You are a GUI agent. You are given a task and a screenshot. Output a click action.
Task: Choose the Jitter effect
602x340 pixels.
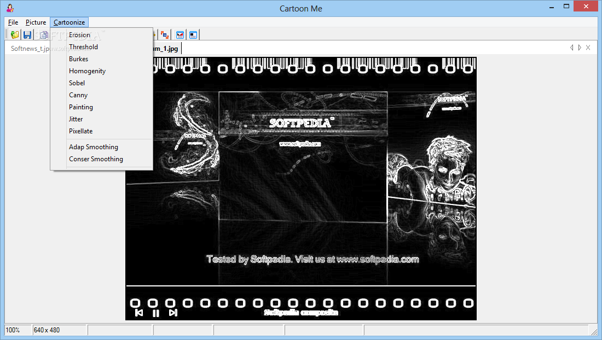point(101,119)
